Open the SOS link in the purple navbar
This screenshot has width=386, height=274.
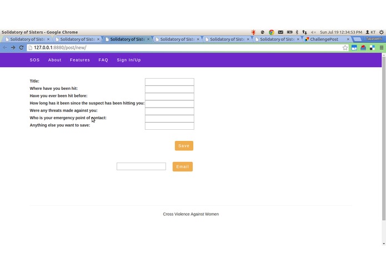tap(34, 60)
